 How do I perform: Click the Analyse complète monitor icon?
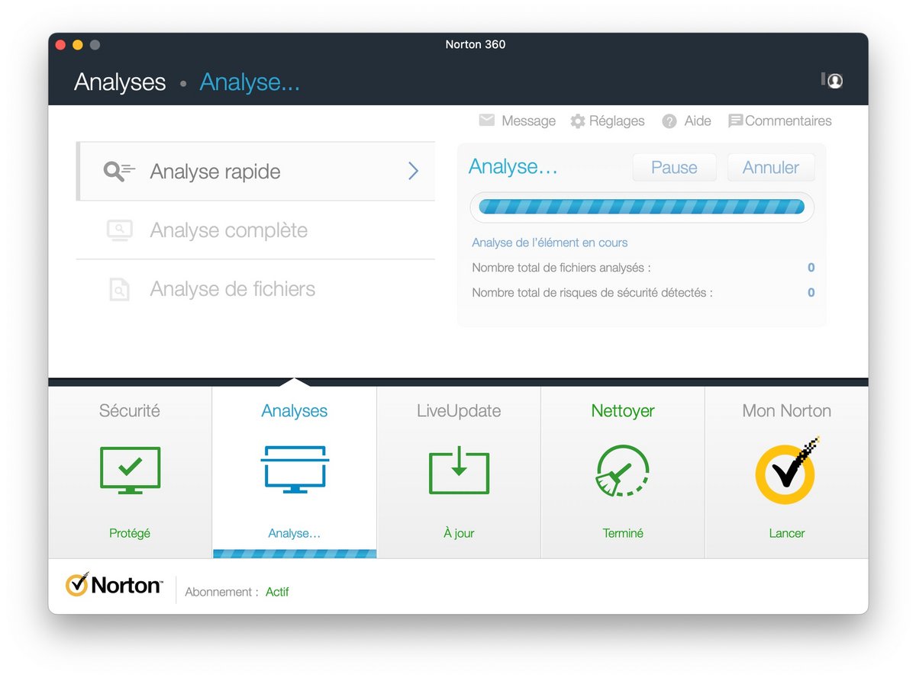(x=119, y=230)
